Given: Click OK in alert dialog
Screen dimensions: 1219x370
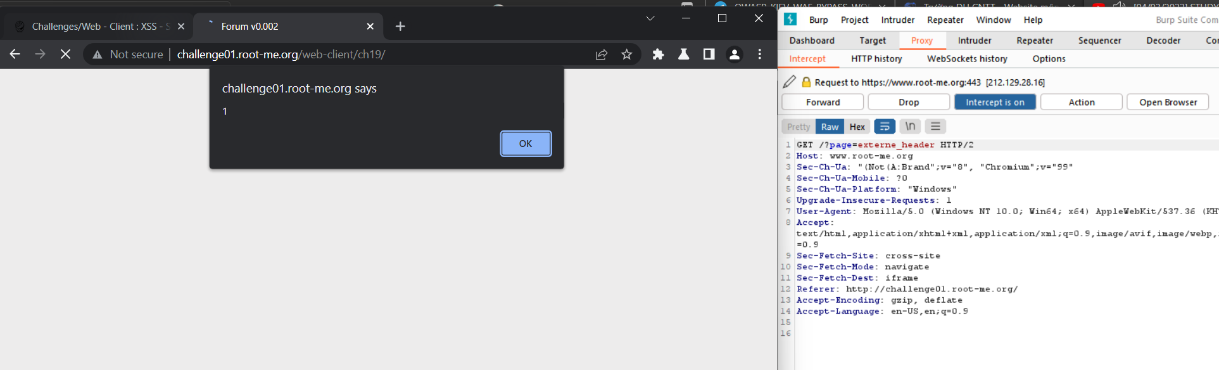Looking at the screenshot, I should [x=526, y=144].
